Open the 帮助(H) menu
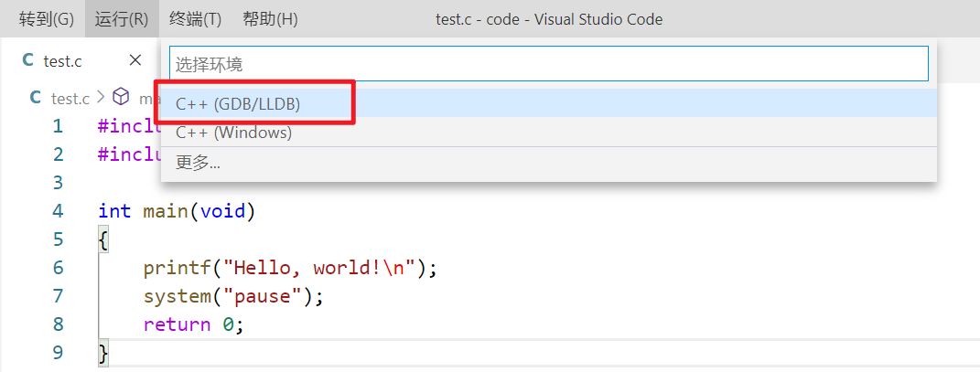980x372 pixels. [x=270, y=19]
